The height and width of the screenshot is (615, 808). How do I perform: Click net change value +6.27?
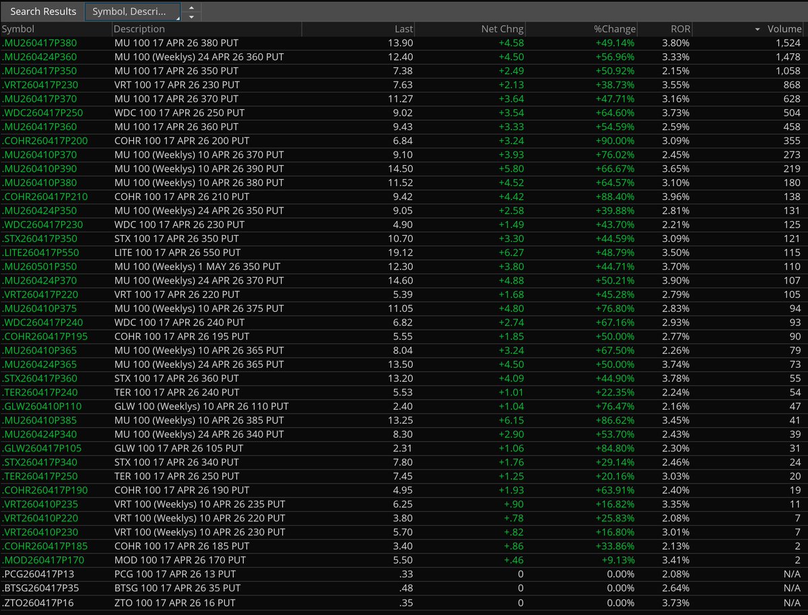coord(510,253)
